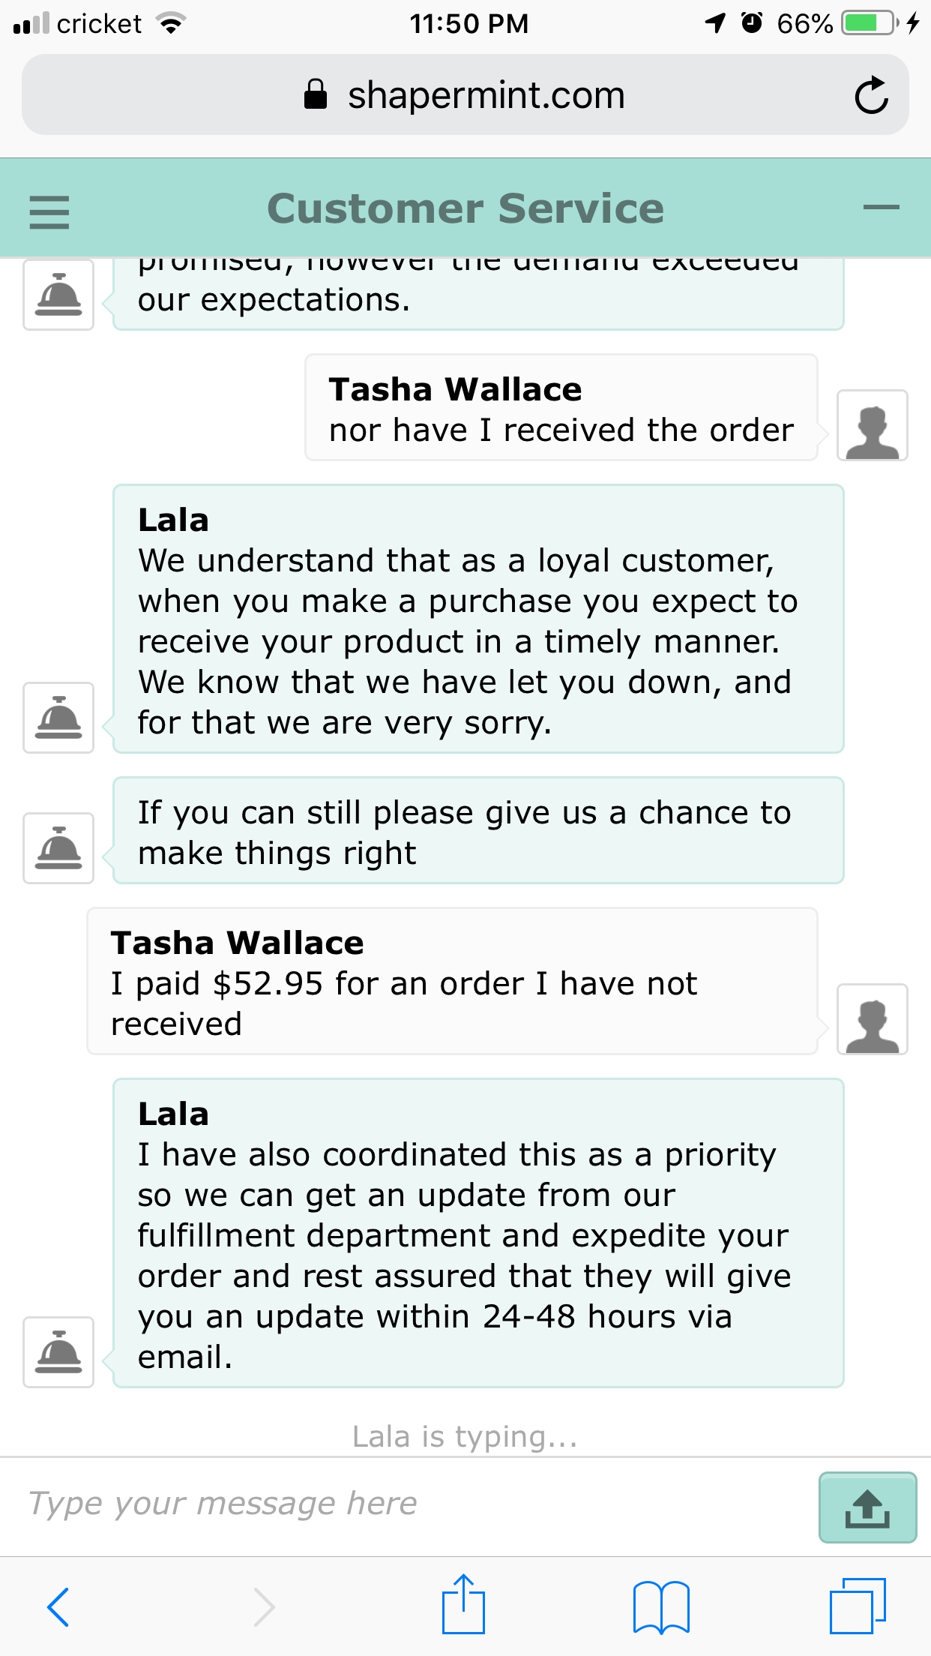Open Safari bookmarks

click(x=661, y=1606)
